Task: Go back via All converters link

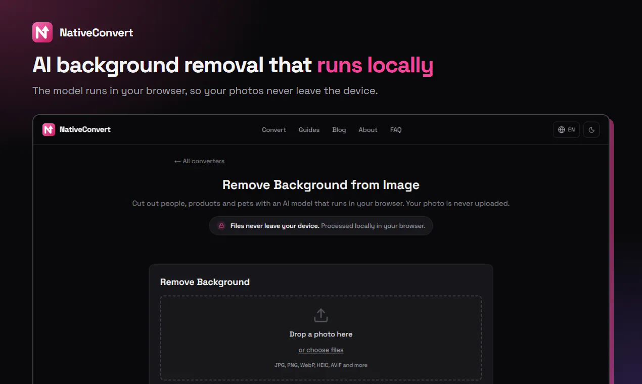Action: click(x=199, y=161)
